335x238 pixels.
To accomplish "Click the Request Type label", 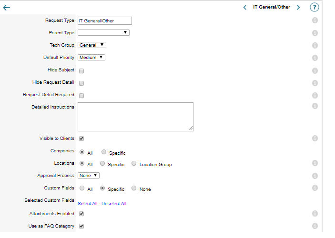I will click(x=60, y=20).
